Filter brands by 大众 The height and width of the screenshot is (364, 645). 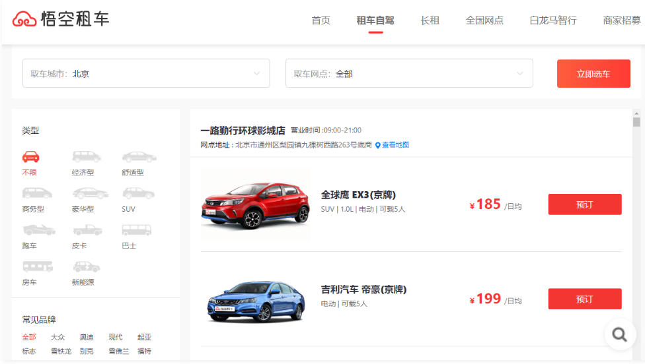(58, 337)
